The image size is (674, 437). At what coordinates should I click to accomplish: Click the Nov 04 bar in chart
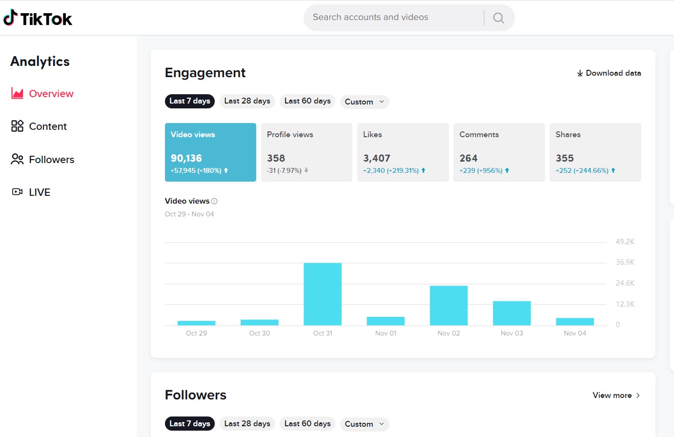575,321
